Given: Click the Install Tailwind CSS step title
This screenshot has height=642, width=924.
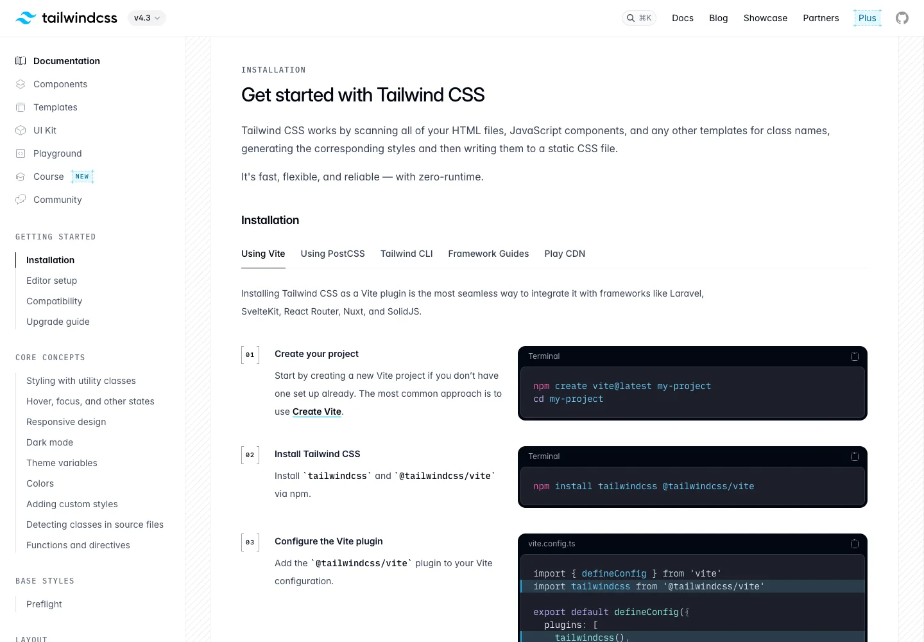Looking at the screenshot, I should 318,454.
